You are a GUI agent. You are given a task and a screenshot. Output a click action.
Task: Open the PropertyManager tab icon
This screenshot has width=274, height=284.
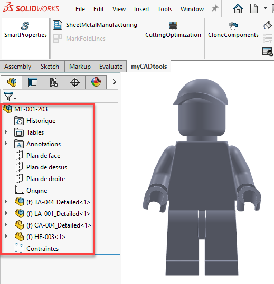(x=33, y=82)
